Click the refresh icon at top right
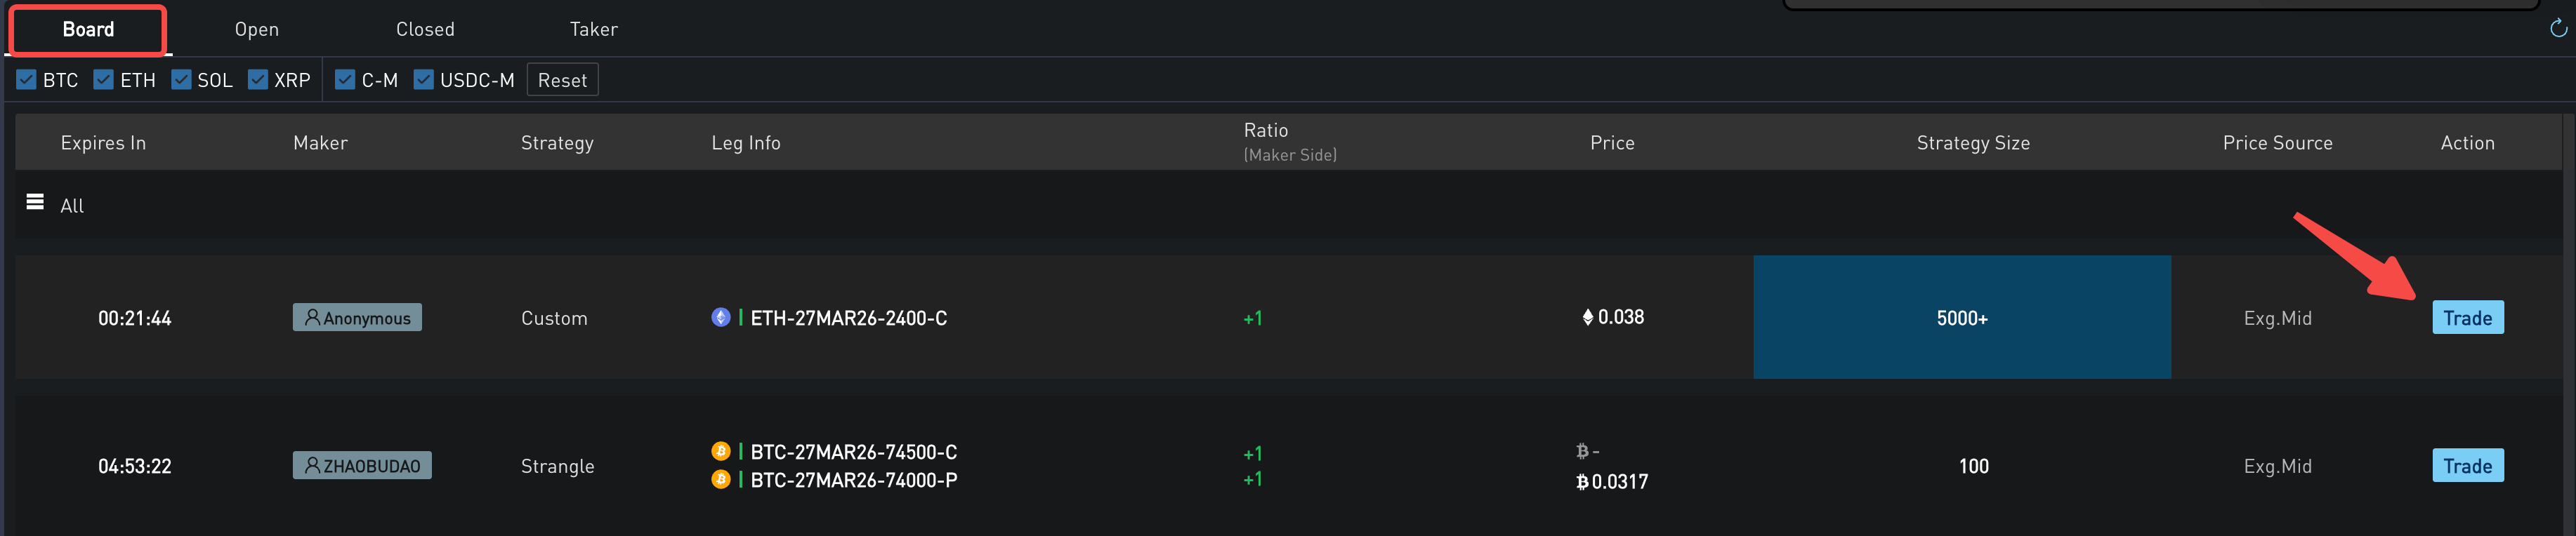This screenshot has width=2576, height=536. tap(2558, 29)
